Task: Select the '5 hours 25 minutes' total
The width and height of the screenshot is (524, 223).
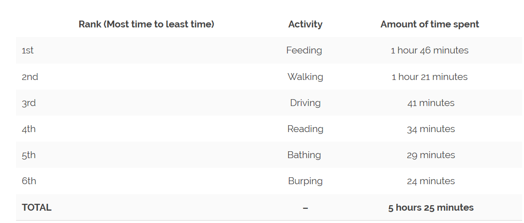Action: (431, 207)
